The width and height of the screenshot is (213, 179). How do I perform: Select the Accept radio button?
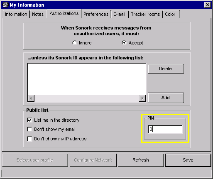pos(124,43)
